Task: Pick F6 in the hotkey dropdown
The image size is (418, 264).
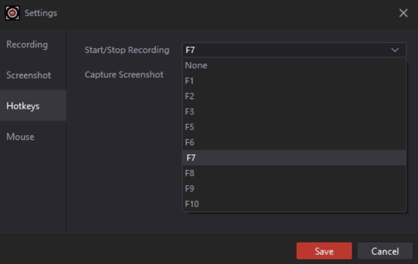Action: [x=190, y=142]
